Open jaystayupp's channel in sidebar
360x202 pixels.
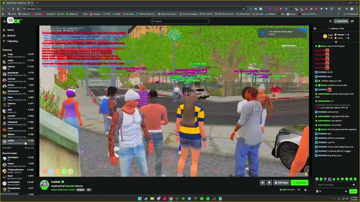(18, 74)
